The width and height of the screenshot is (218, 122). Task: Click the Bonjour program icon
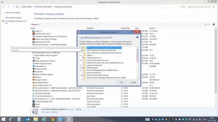[x=33, y=77]
